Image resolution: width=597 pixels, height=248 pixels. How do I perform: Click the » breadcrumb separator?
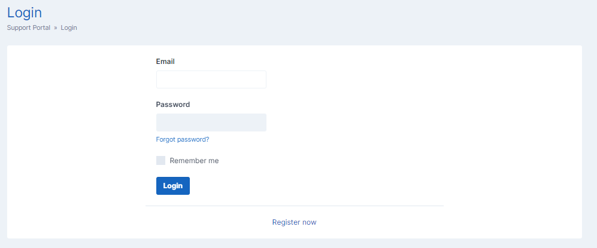pos(56,27)
